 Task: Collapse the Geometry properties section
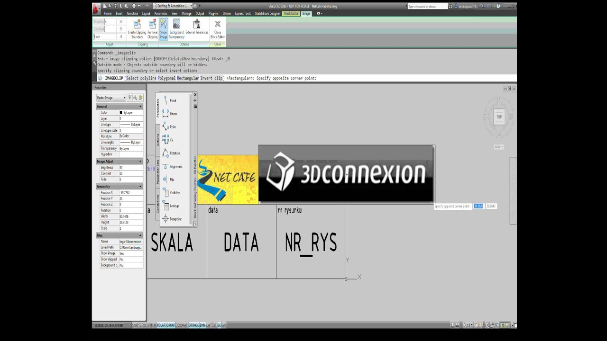(x=140, y=187)
